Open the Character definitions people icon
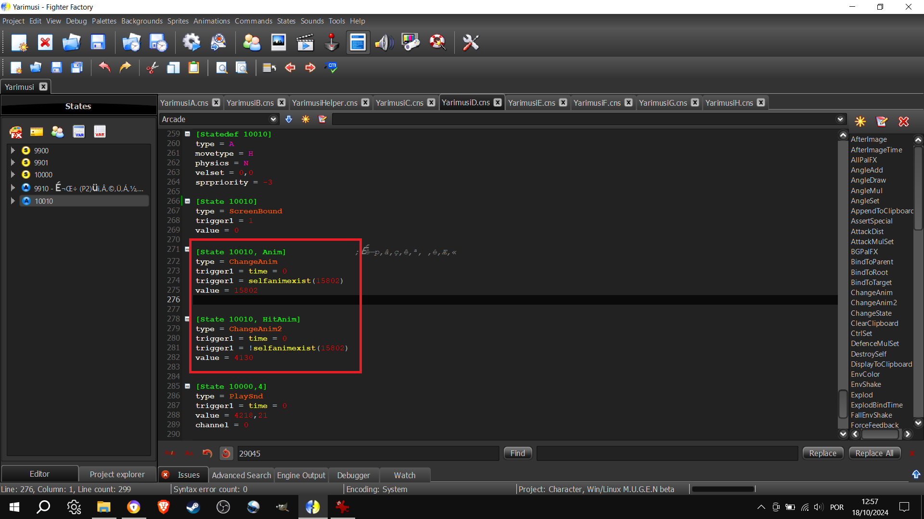This screenshot has width=924, height=519. point(252,43)
